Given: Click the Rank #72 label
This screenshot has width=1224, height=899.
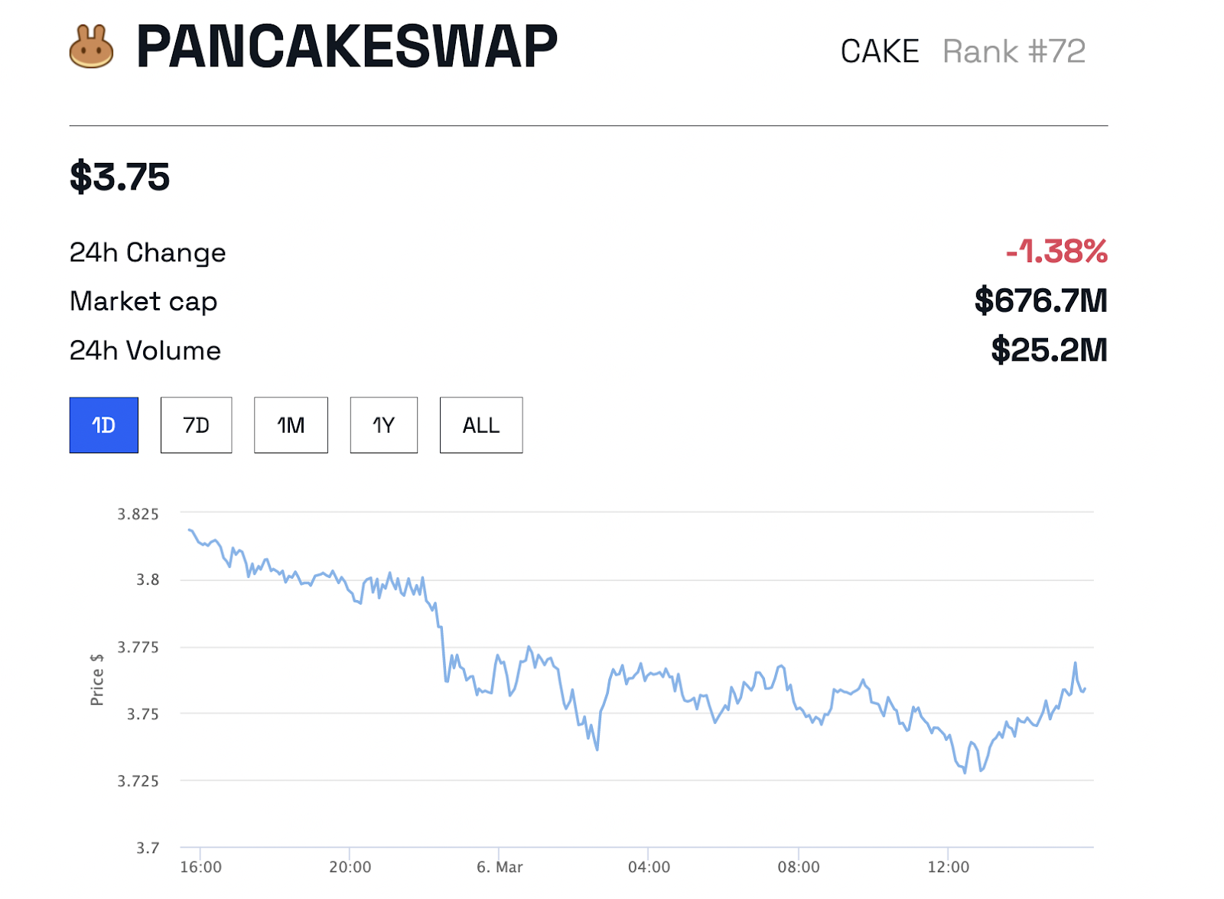Looking at the screenshot, I should 1014,51.
